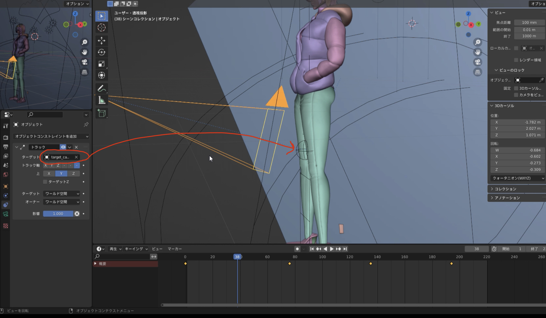Open the Physics properties tab
The width and height of the screenshot is (546, 318).
(x=5, y=196)
